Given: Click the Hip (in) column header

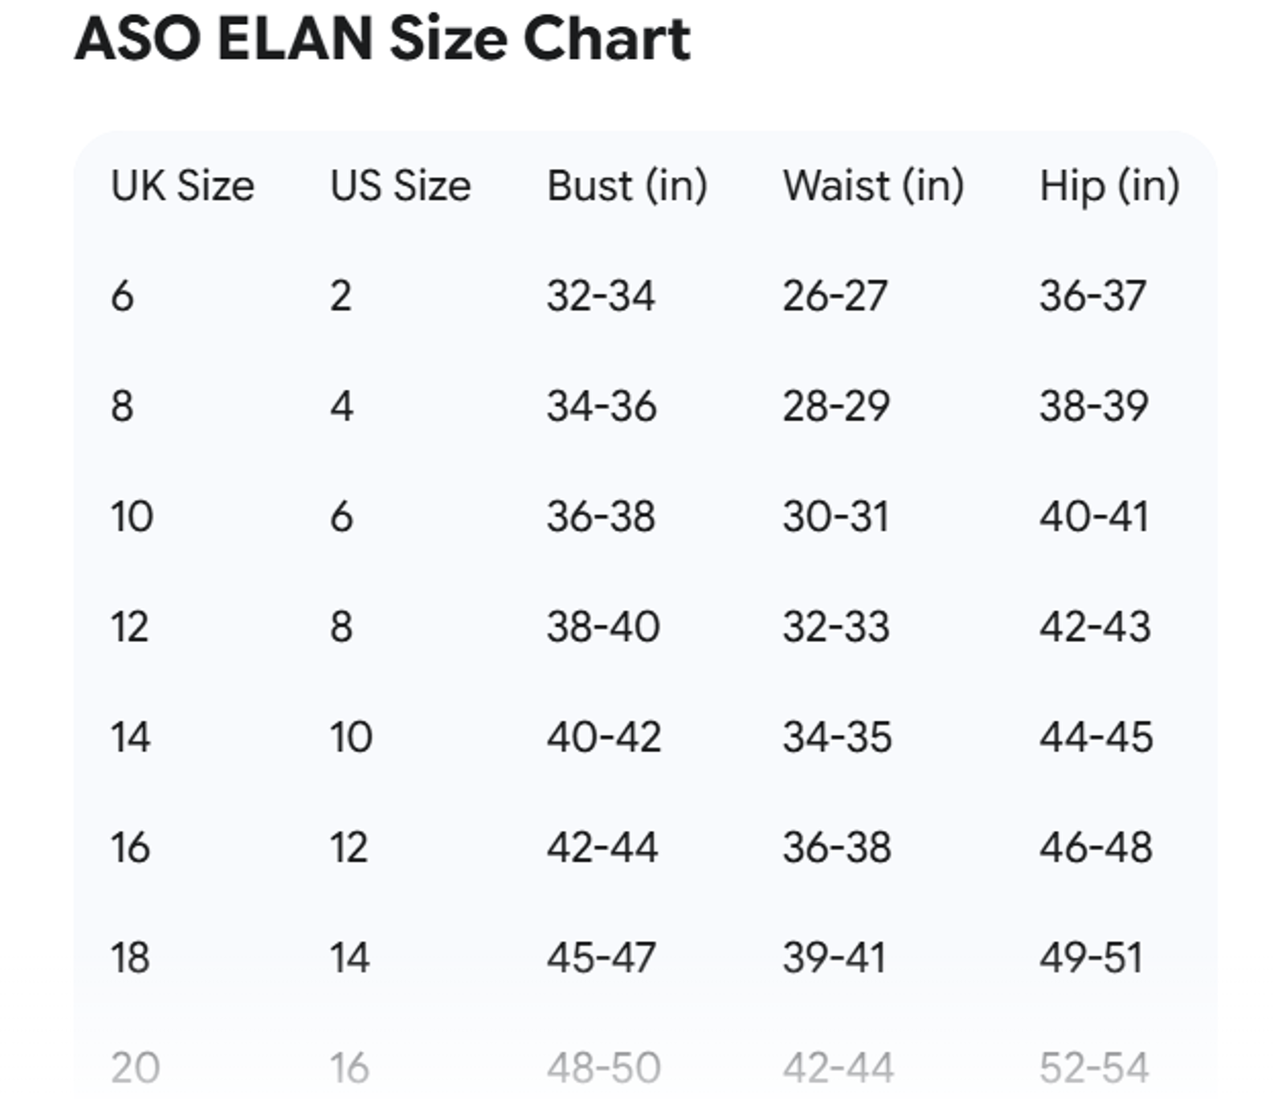Looking at the screenshot, I should pyautogui.click(x=1109, y=185).
